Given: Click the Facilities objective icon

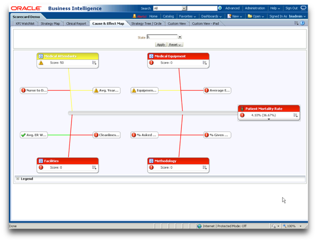Looking at the screenshot, I should click(x=41, y=161).
